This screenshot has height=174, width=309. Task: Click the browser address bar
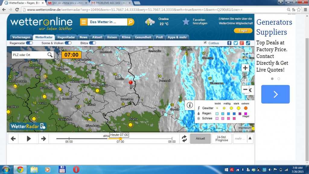[154, 9]
